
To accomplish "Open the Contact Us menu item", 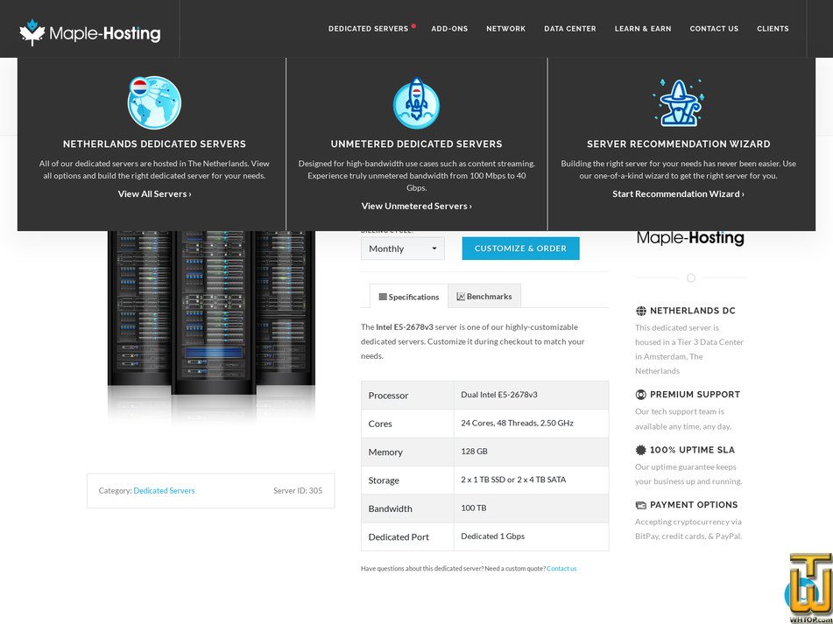I will (x=714, y=29).
